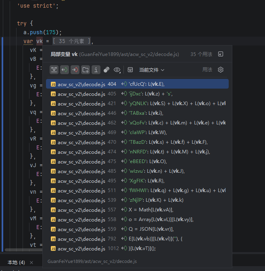The height and width of the screenshot is (271, 265).
Task: Click the 用法 label button
Action: [207, 70]
